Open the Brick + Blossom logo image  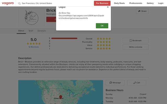[31, 17]
